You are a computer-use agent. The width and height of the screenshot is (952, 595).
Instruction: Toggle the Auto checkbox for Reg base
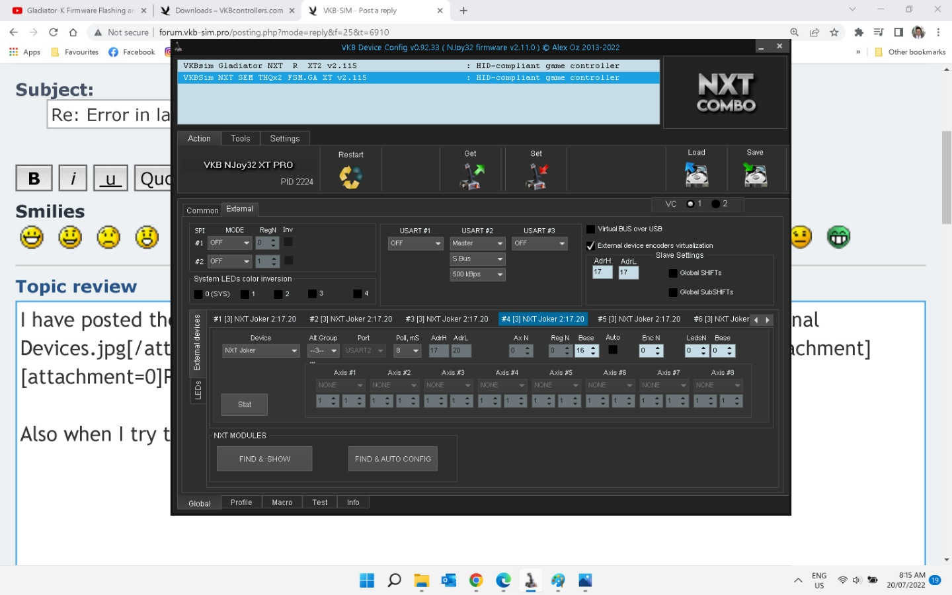pos(613,350)
